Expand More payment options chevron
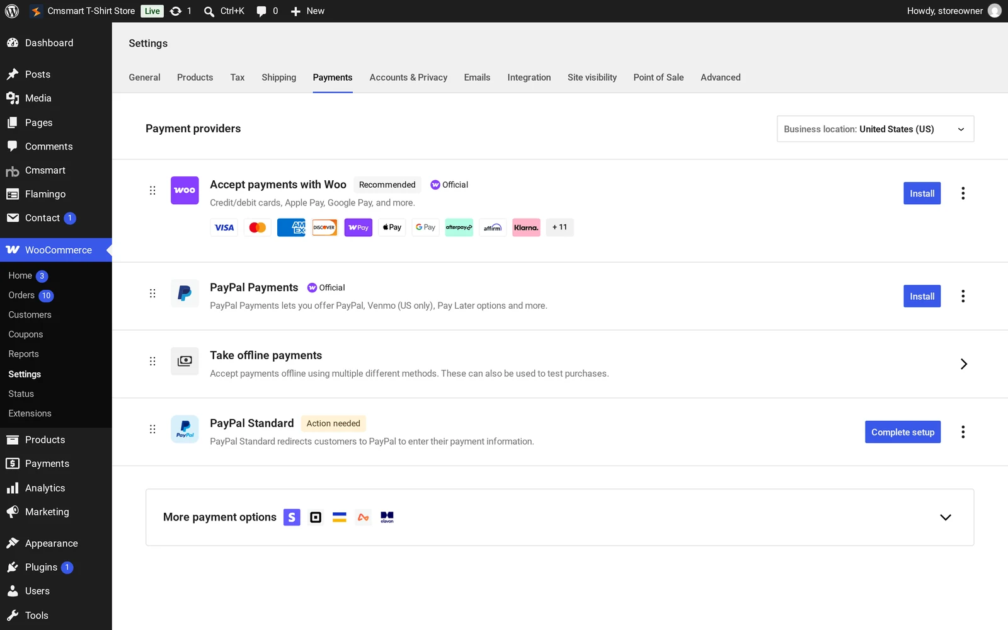The height and width of the screenshot is (630, 1008). pyautogui.click(x=945, y=517)
